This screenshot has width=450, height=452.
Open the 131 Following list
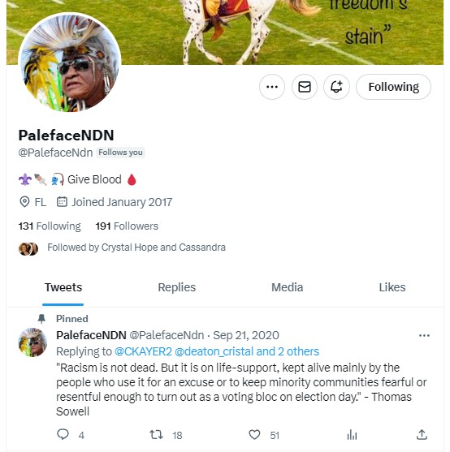pyautogui.click(x=50, y=226)
